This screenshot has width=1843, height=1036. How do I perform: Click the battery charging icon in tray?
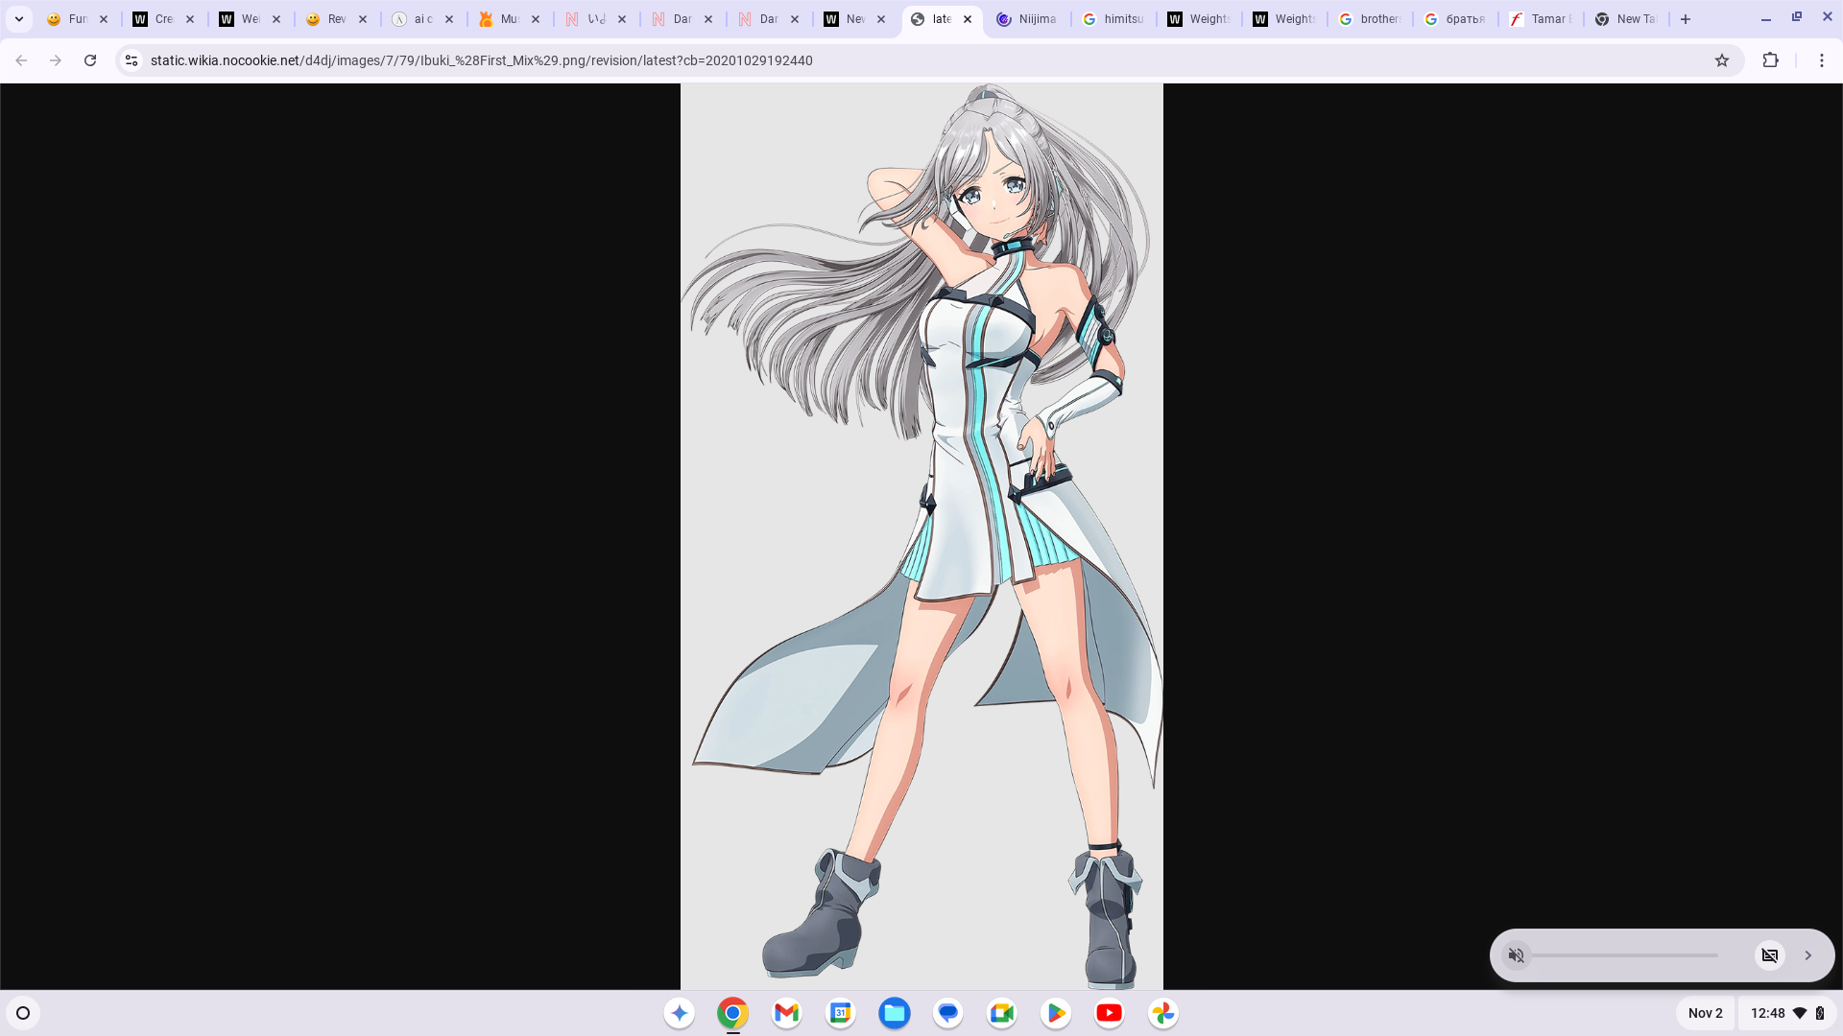tap(1820, 1013)
